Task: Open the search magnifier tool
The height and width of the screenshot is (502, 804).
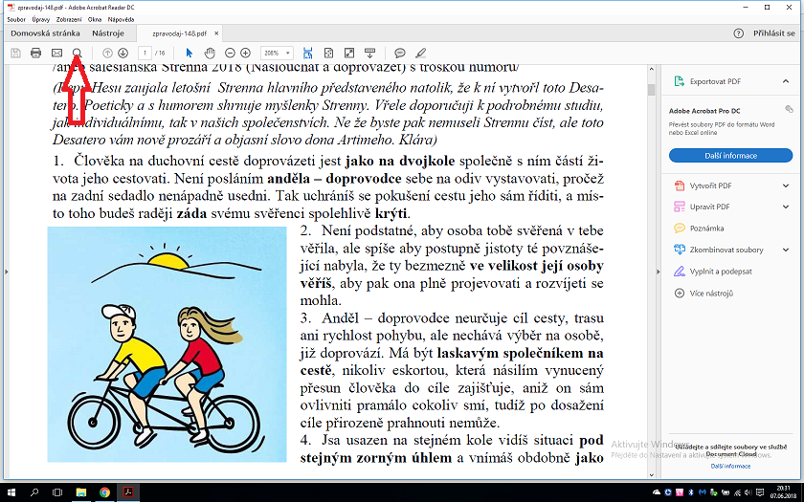Action: [x=78, y=53]
